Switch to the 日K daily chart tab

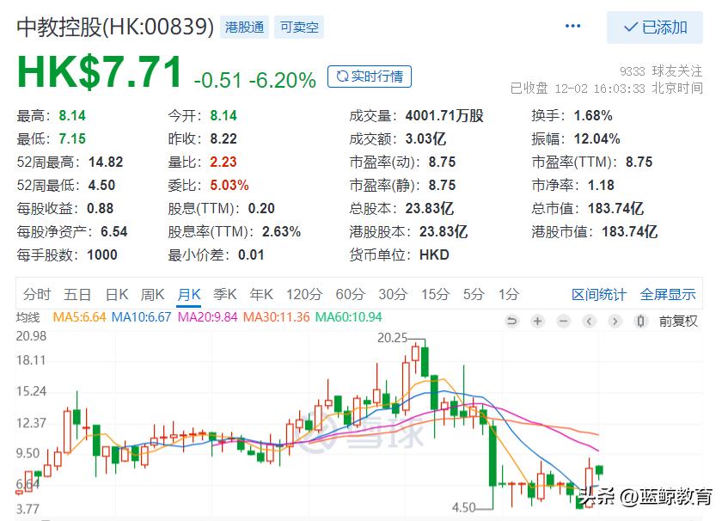coord(117,294)
